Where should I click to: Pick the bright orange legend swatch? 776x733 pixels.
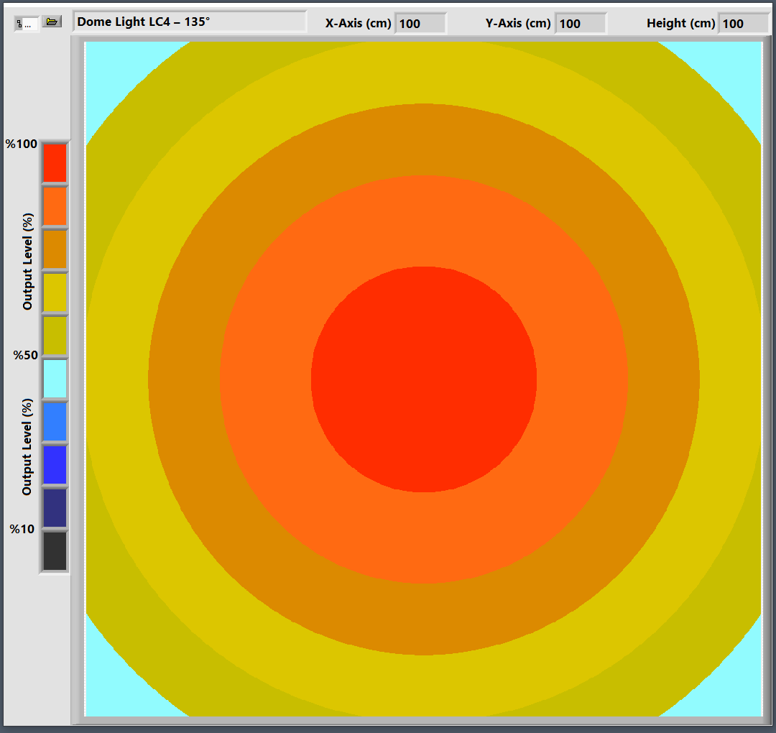click(55, 206)
